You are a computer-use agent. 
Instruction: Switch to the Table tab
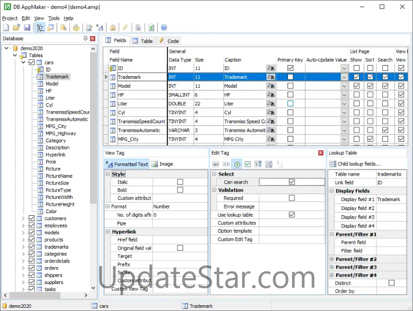[x=142, y=41]
